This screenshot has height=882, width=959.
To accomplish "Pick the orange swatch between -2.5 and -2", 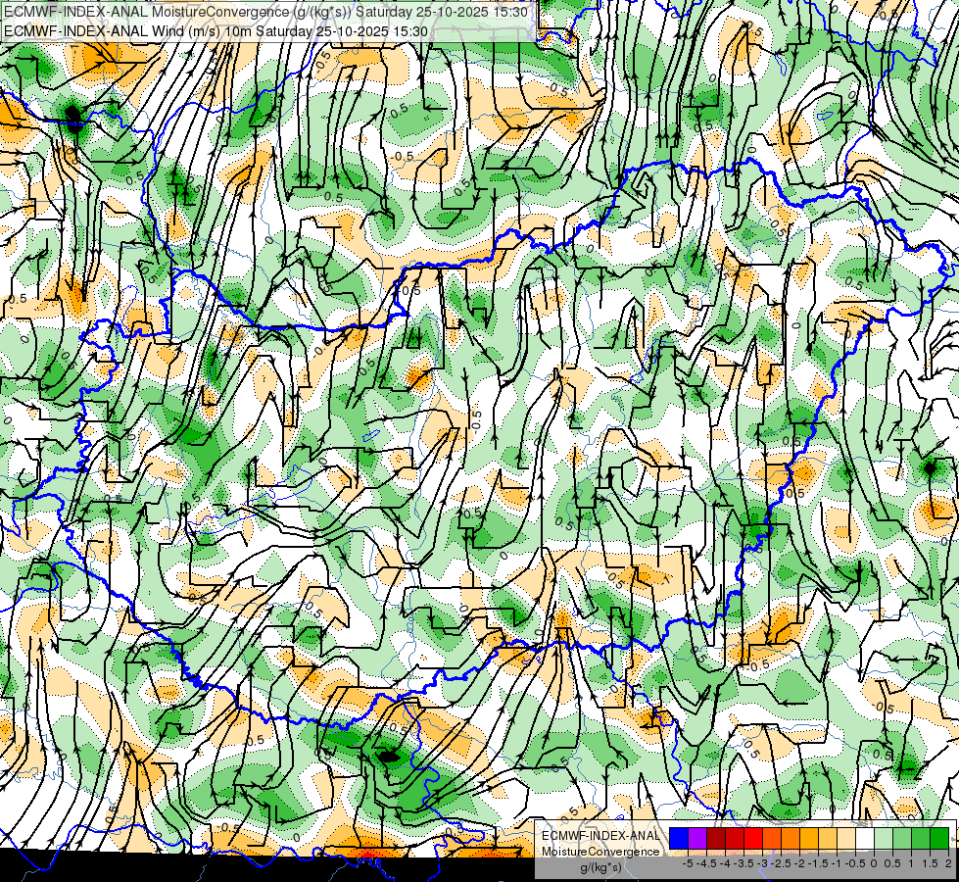I will pos(791,839).
